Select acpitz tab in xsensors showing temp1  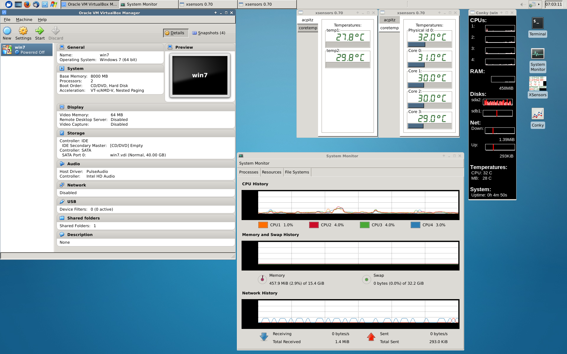(307, 20)
